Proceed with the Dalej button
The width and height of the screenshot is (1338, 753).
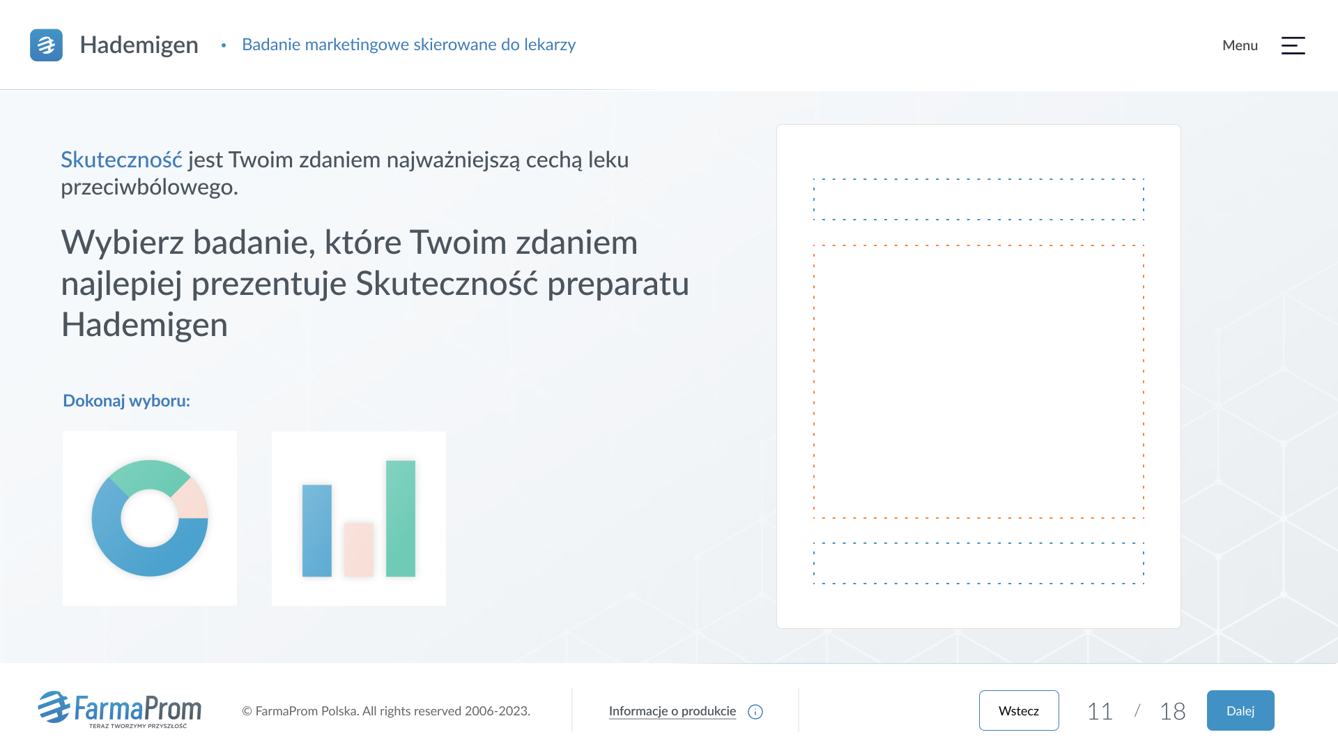point(1240,710)
